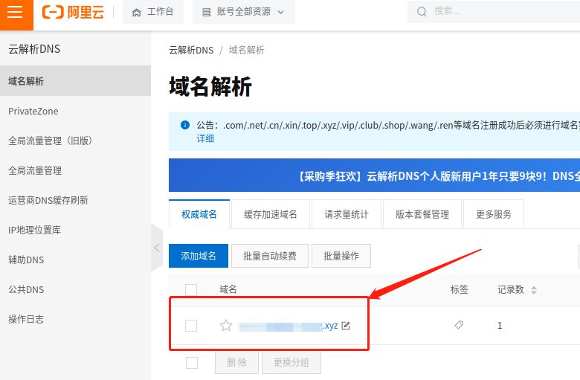The width and height of the screenshot is (580, 380).
Task: Open the orange hamburger menu
Action: (16, 12)
